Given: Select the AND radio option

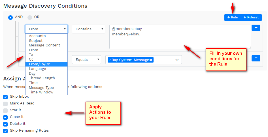Looking at the screenshot, I should point(10,17).
